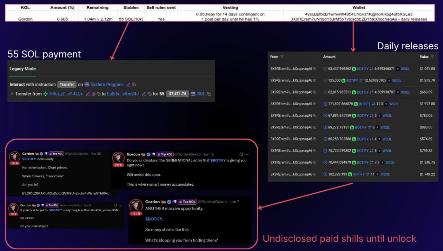Open more options on Jun 12 tweet
443x251 pixels.
247,154
